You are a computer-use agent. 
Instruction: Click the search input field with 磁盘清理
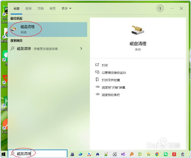(x=38, y=154)
